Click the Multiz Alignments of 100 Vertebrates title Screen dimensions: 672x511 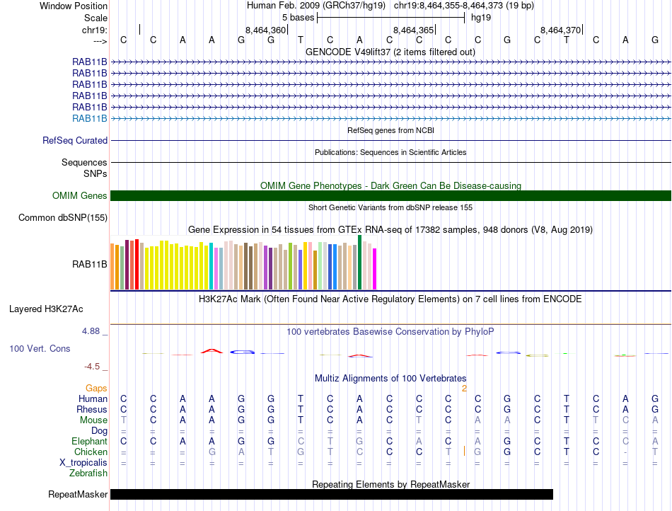[390, 378]
